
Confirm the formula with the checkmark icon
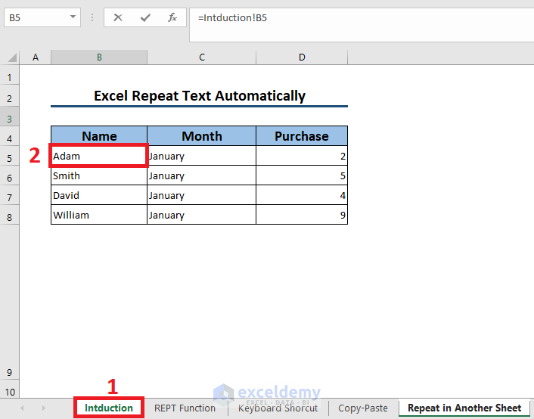click(x=145, y=17)
